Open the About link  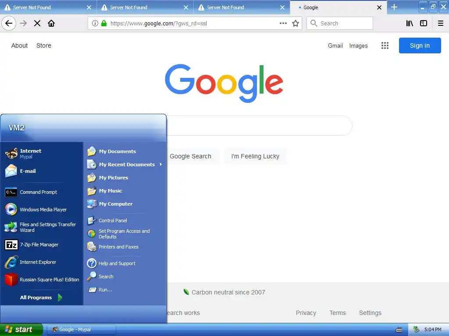19,45
